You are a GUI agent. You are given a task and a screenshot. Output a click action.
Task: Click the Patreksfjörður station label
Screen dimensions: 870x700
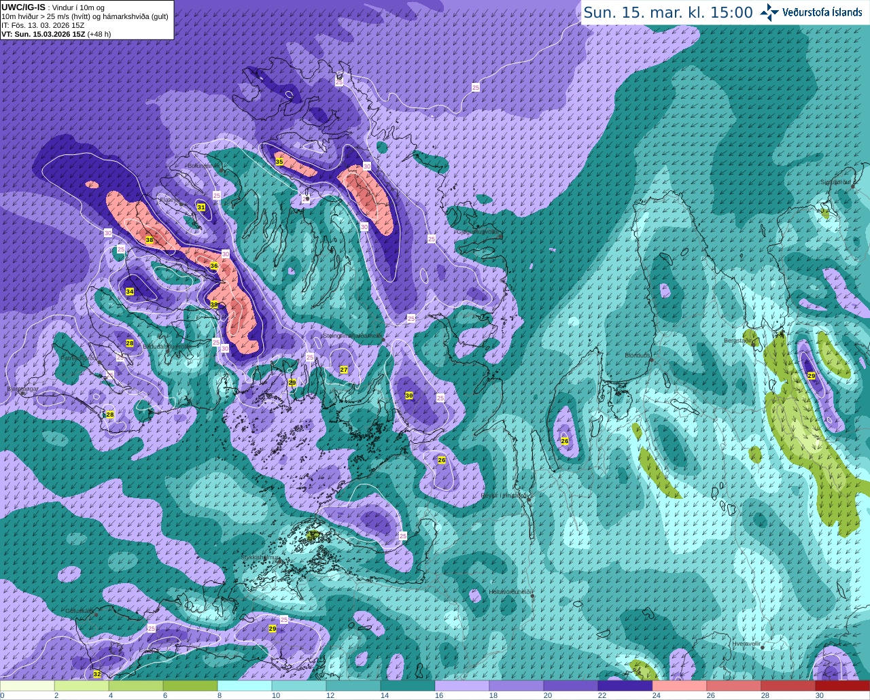(x=80, y=357)
